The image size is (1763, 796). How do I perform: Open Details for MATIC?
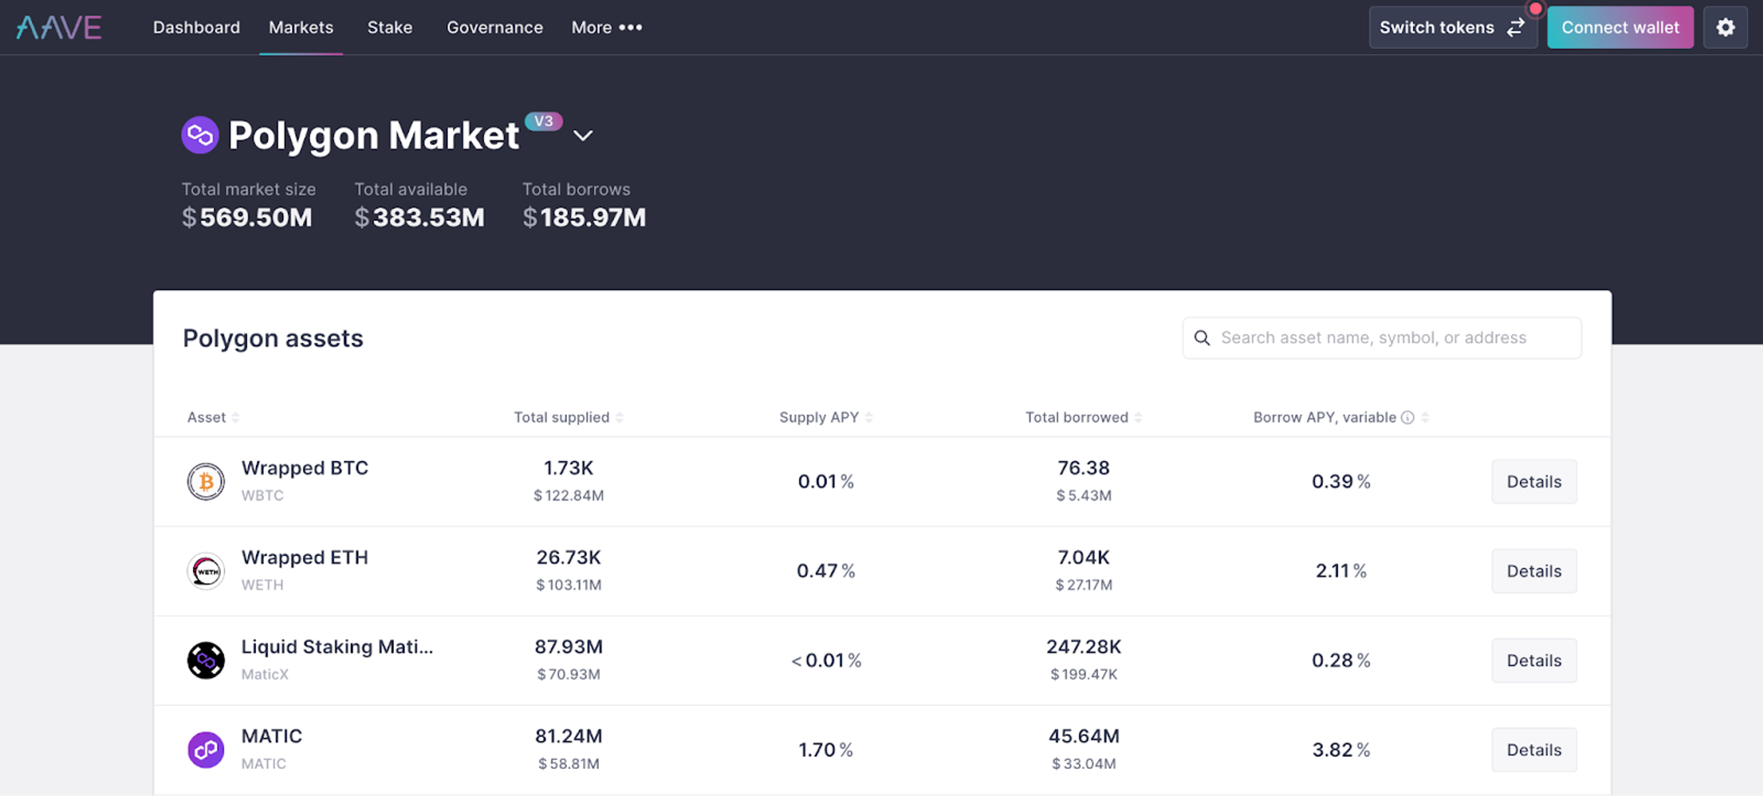click(x=1534, y=750)
